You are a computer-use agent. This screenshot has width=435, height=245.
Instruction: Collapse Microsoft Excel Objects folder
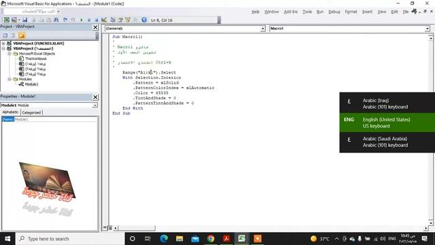click(x=9, y=54)
